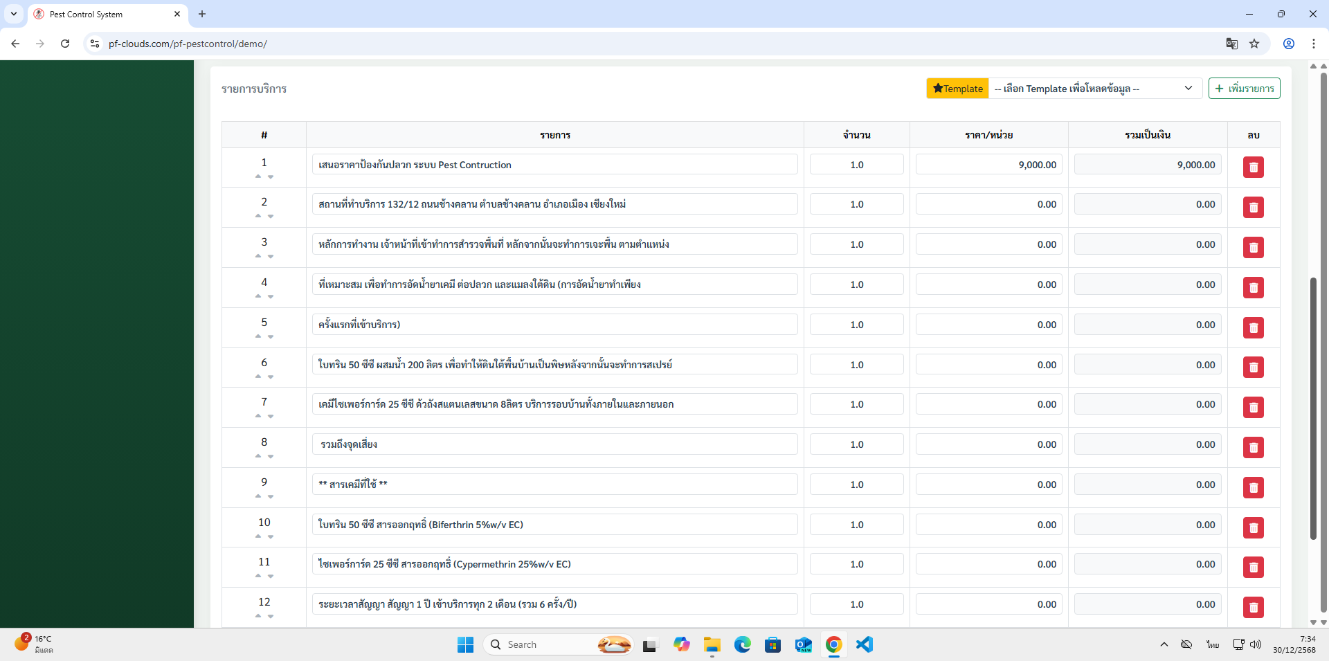Viewport: 1329px width, 661px height.
Task: Show hidden system tray icons
Action: tap(1164, 644)
